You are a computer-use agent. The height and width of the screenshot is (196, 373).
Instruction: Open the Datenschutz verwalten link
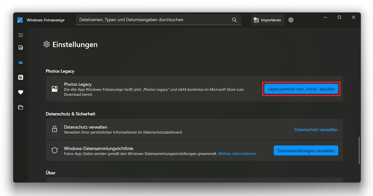316,129
